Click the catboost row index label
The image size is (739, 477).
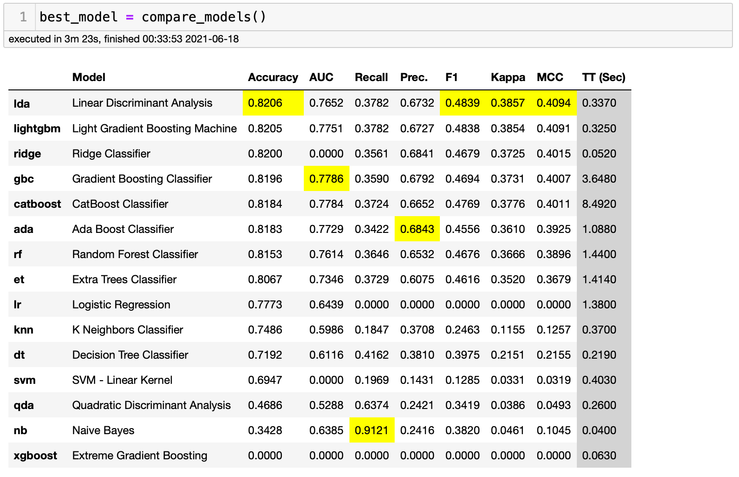(x=37, y=204)
